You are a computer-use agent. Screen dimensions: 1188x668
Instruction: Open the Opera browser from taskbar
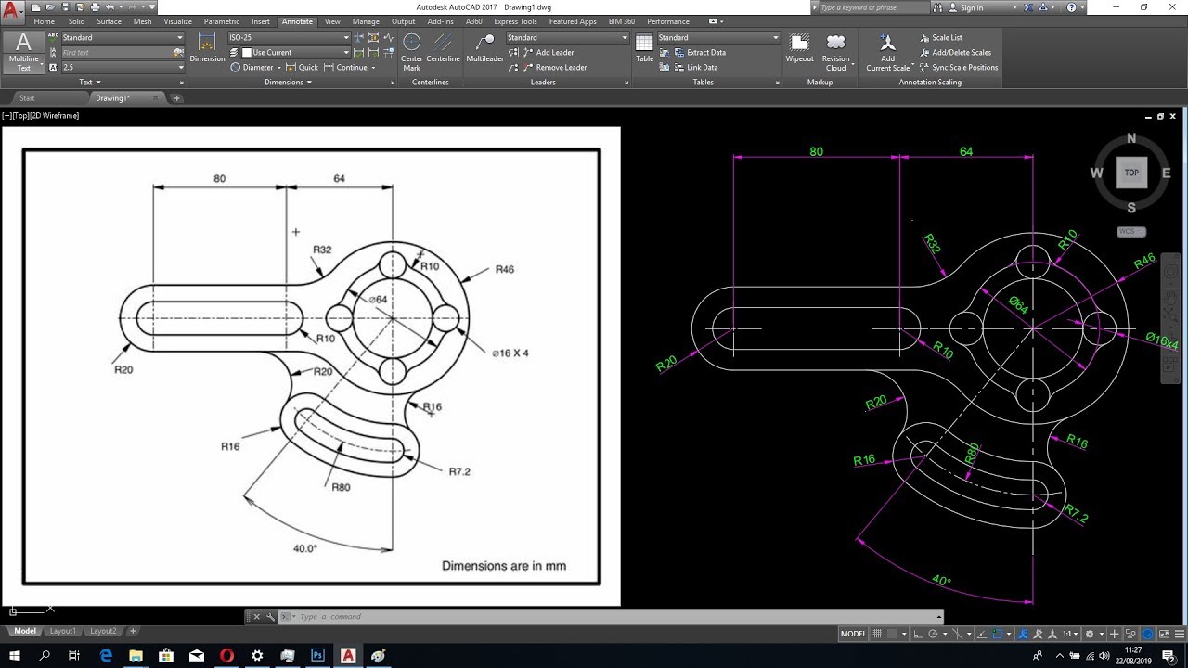(x=227, y=655)
